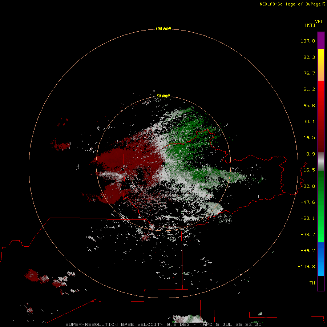Click the SUPER-RESOLUTION BASE VELOCITY caption text

point(114,324)
